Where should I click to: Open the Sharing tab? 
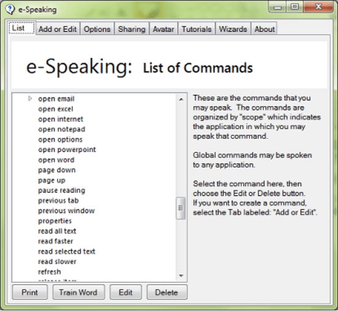point(132,29)
